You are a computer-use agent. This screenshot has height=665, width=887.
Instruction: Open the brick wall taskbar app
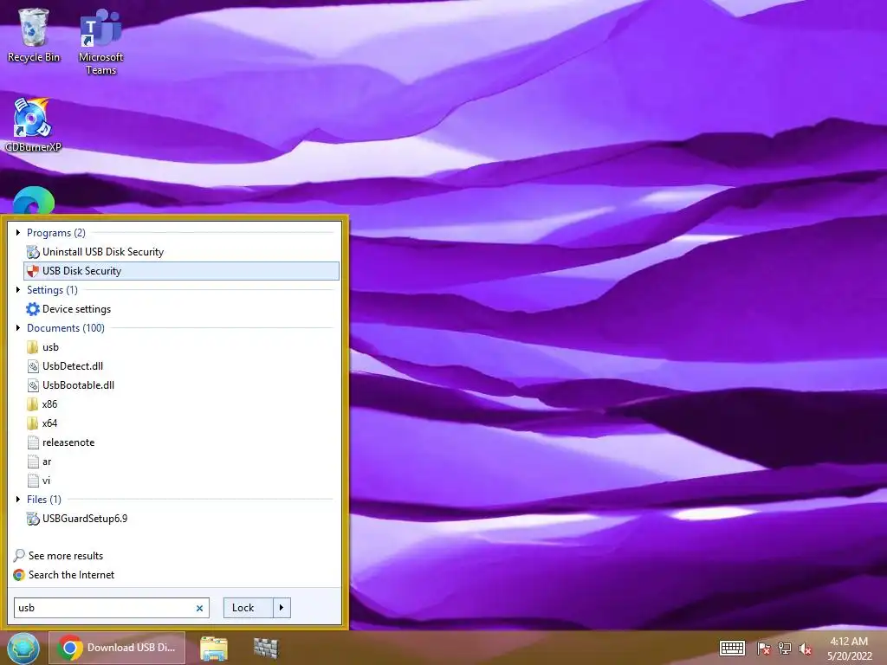(x=266, y=649)
